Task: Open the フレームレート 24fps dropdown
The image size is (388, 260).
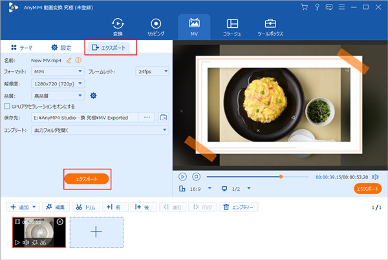Action: coord(152,71)
